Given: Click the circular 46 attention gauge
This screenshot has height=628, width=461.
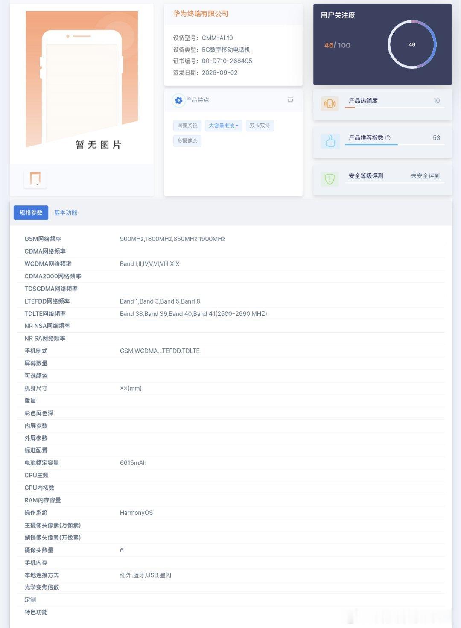Looking at the screenshot, I should 412,44.
